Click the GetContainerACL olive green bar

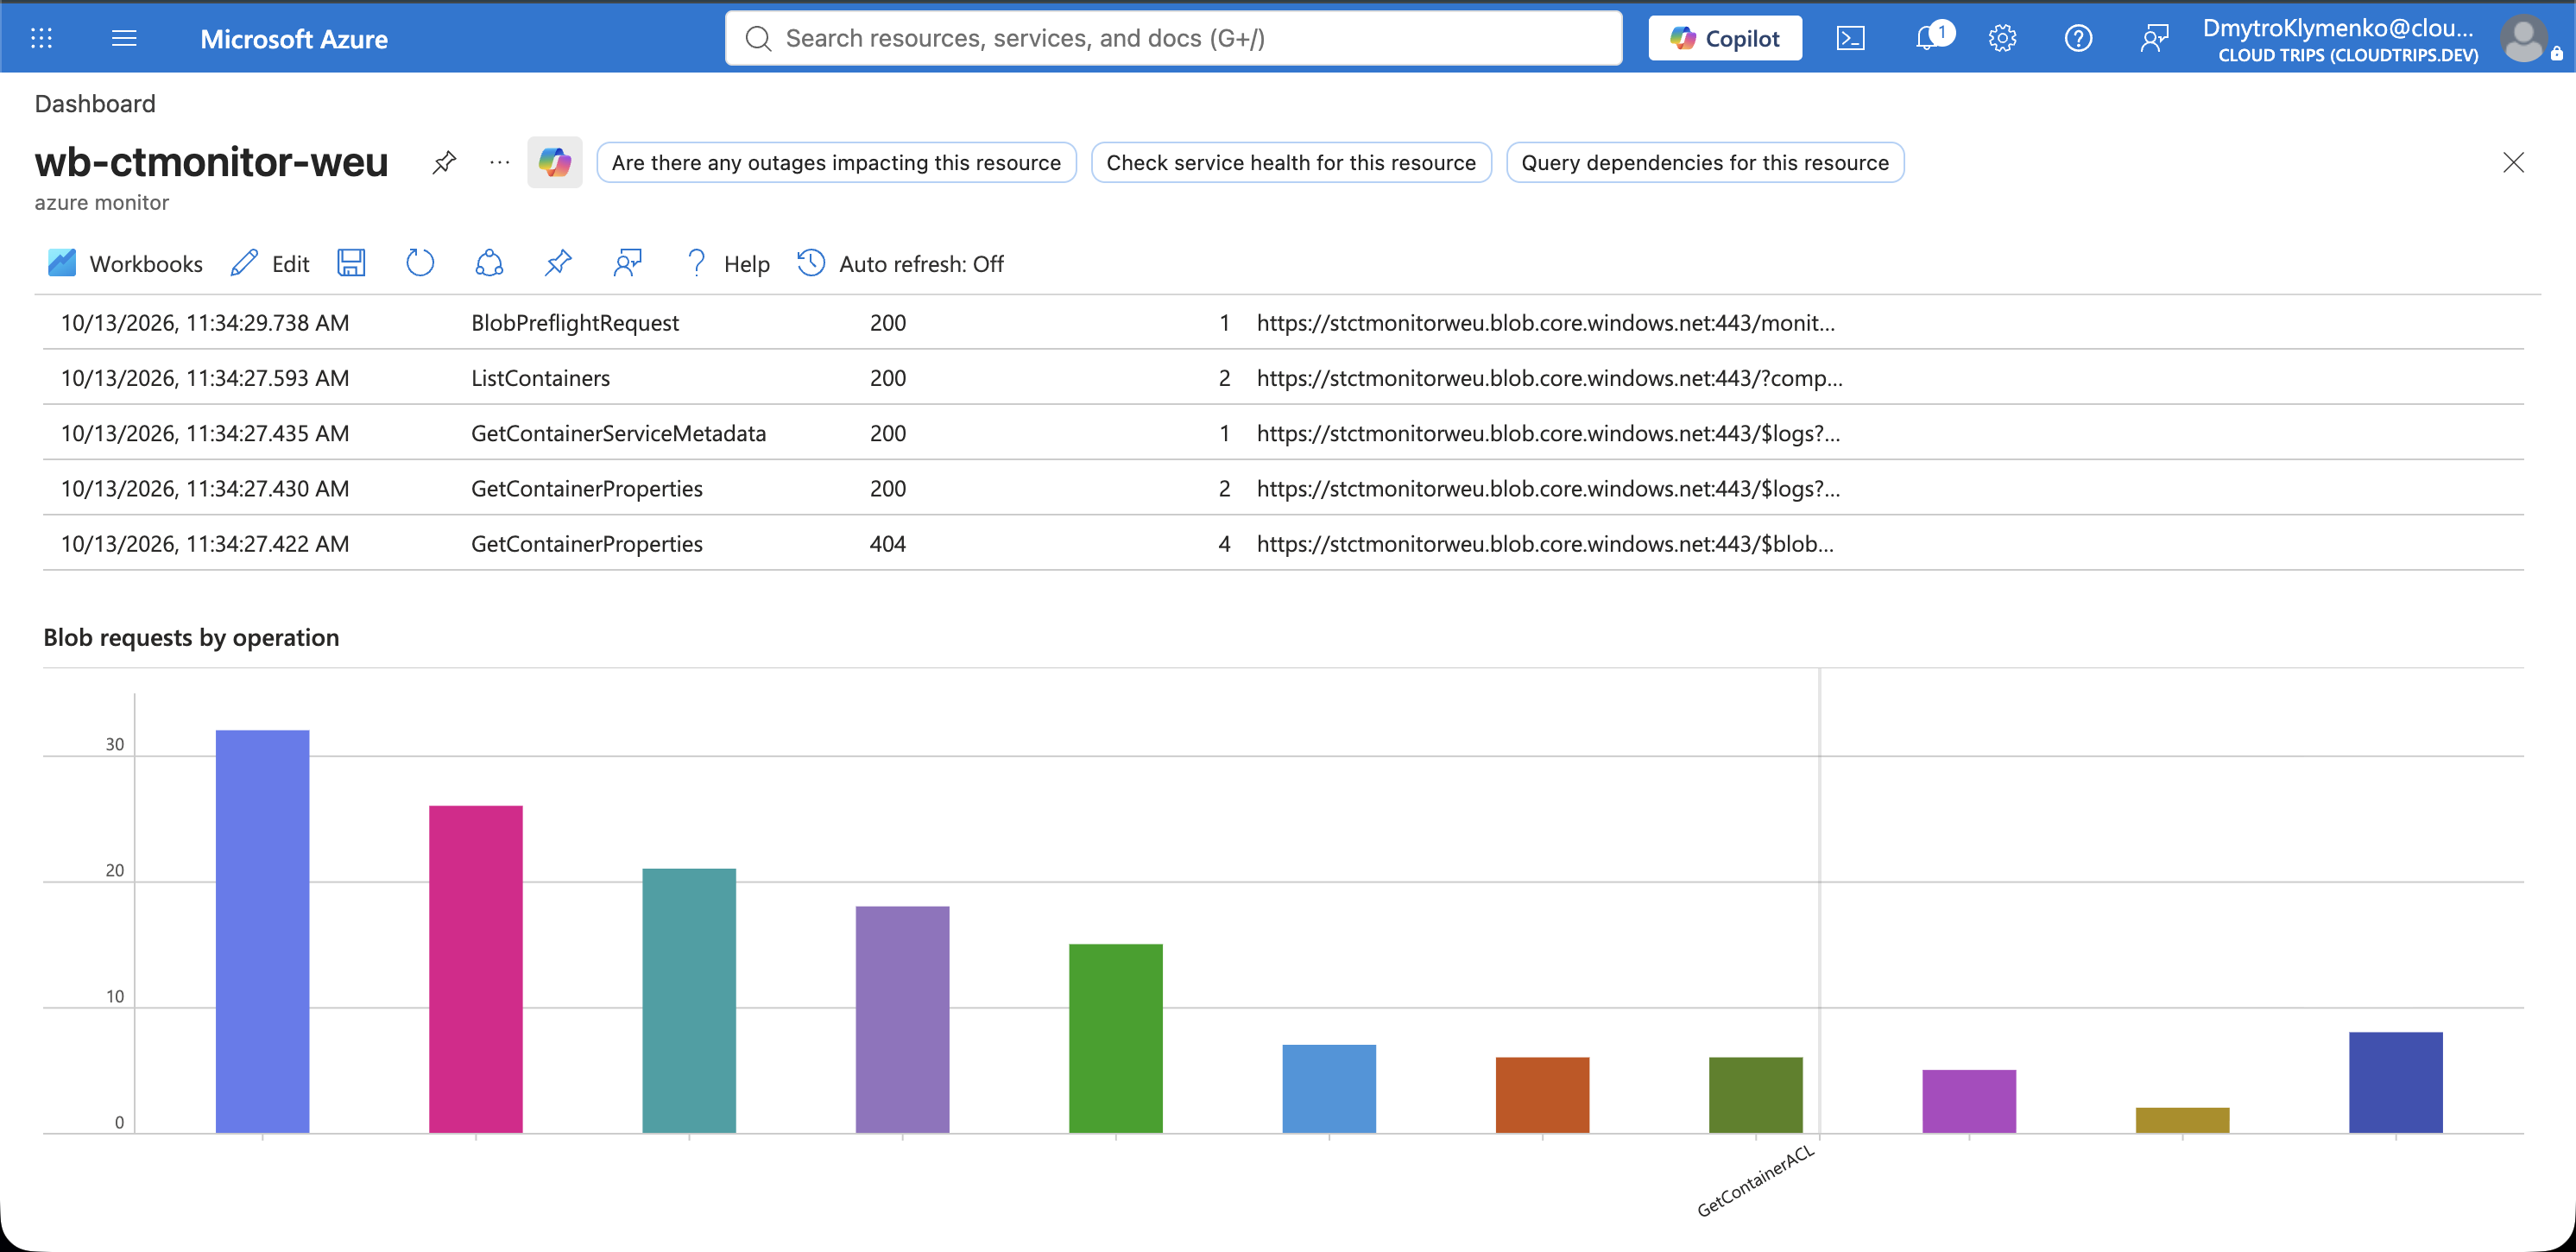click(1755, 1095)
